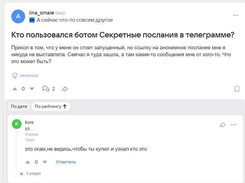Downvote the question post
The width and height of the screenshot is (245, 183).
[32, 89]
